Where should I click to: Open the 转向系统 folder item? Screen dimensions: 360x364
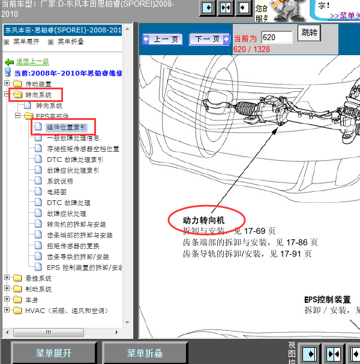(38, 95)
